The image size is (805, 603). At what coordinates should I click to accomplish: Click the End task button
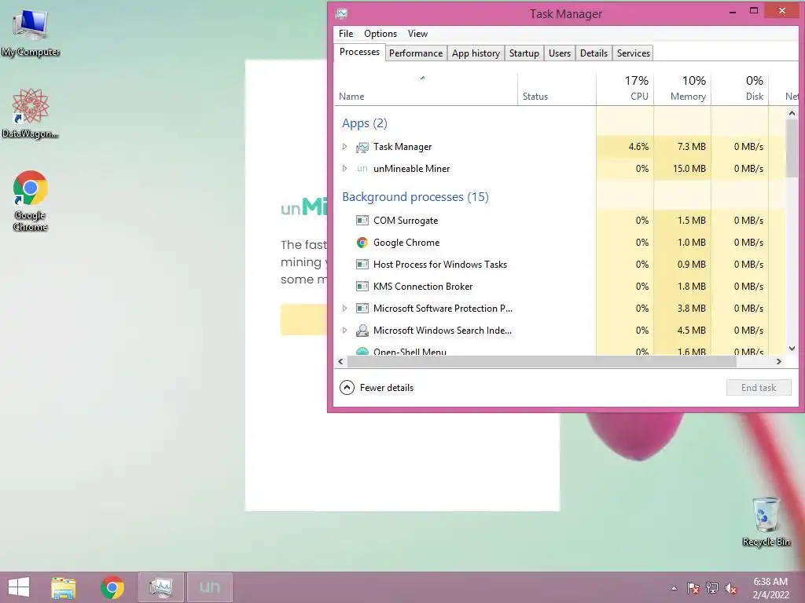759,388
